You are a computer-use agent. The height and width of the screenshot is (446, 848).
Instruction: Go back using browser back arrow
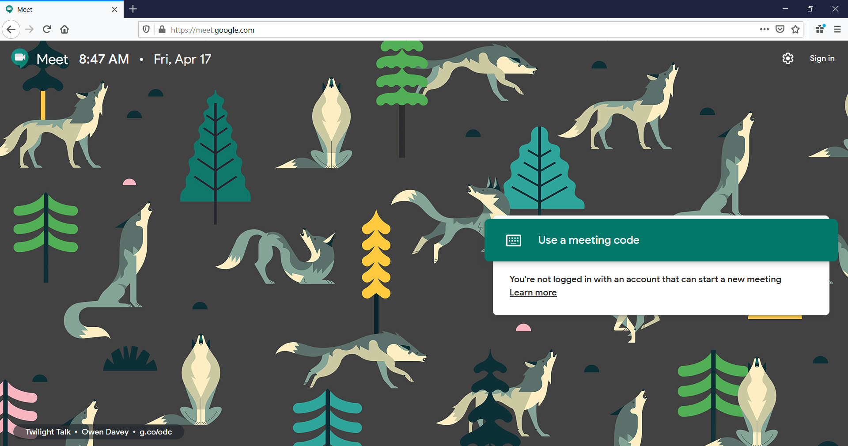click(x=11, y=30)
